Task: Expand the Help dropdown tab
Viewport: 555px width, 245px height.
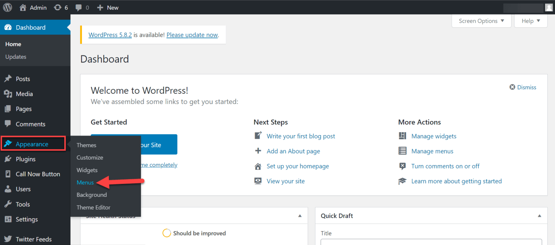Action: coord(531,21)
